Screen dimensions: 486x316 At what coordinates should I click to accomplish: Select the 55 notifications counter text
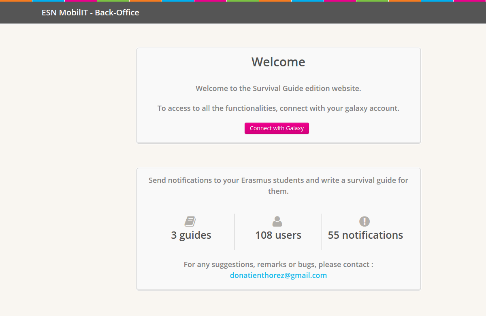click(365, 235)
